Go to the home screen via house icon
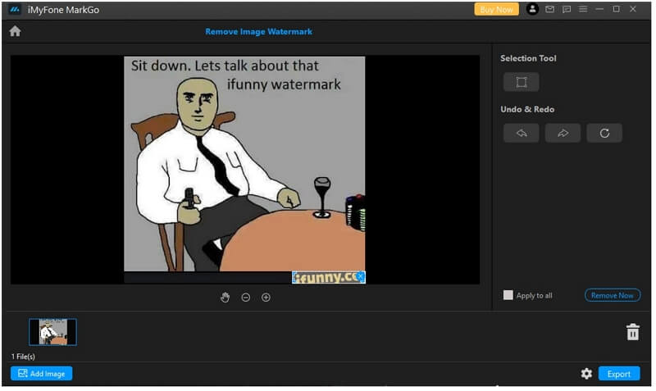 point(15,31)
